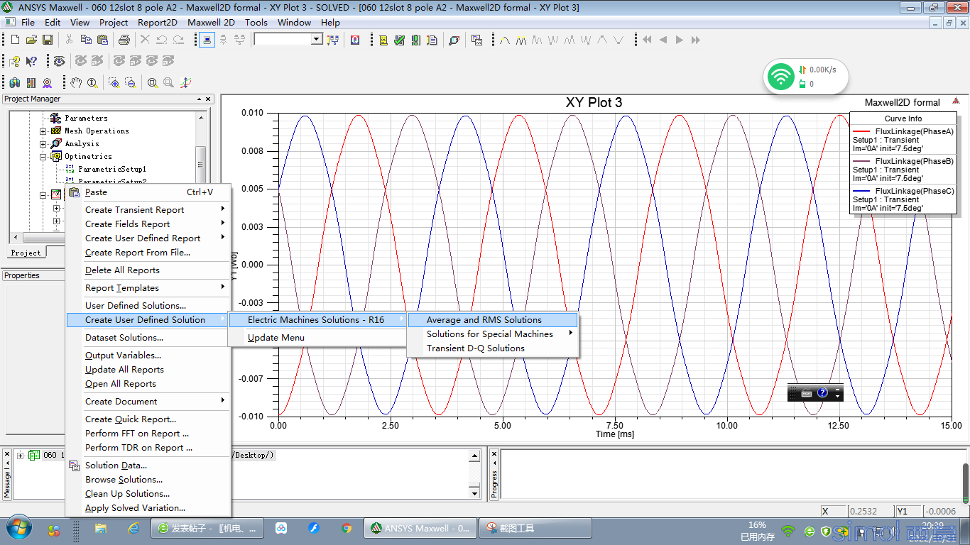Click the blue monitor solve-local toggle icon

(207, 40)
